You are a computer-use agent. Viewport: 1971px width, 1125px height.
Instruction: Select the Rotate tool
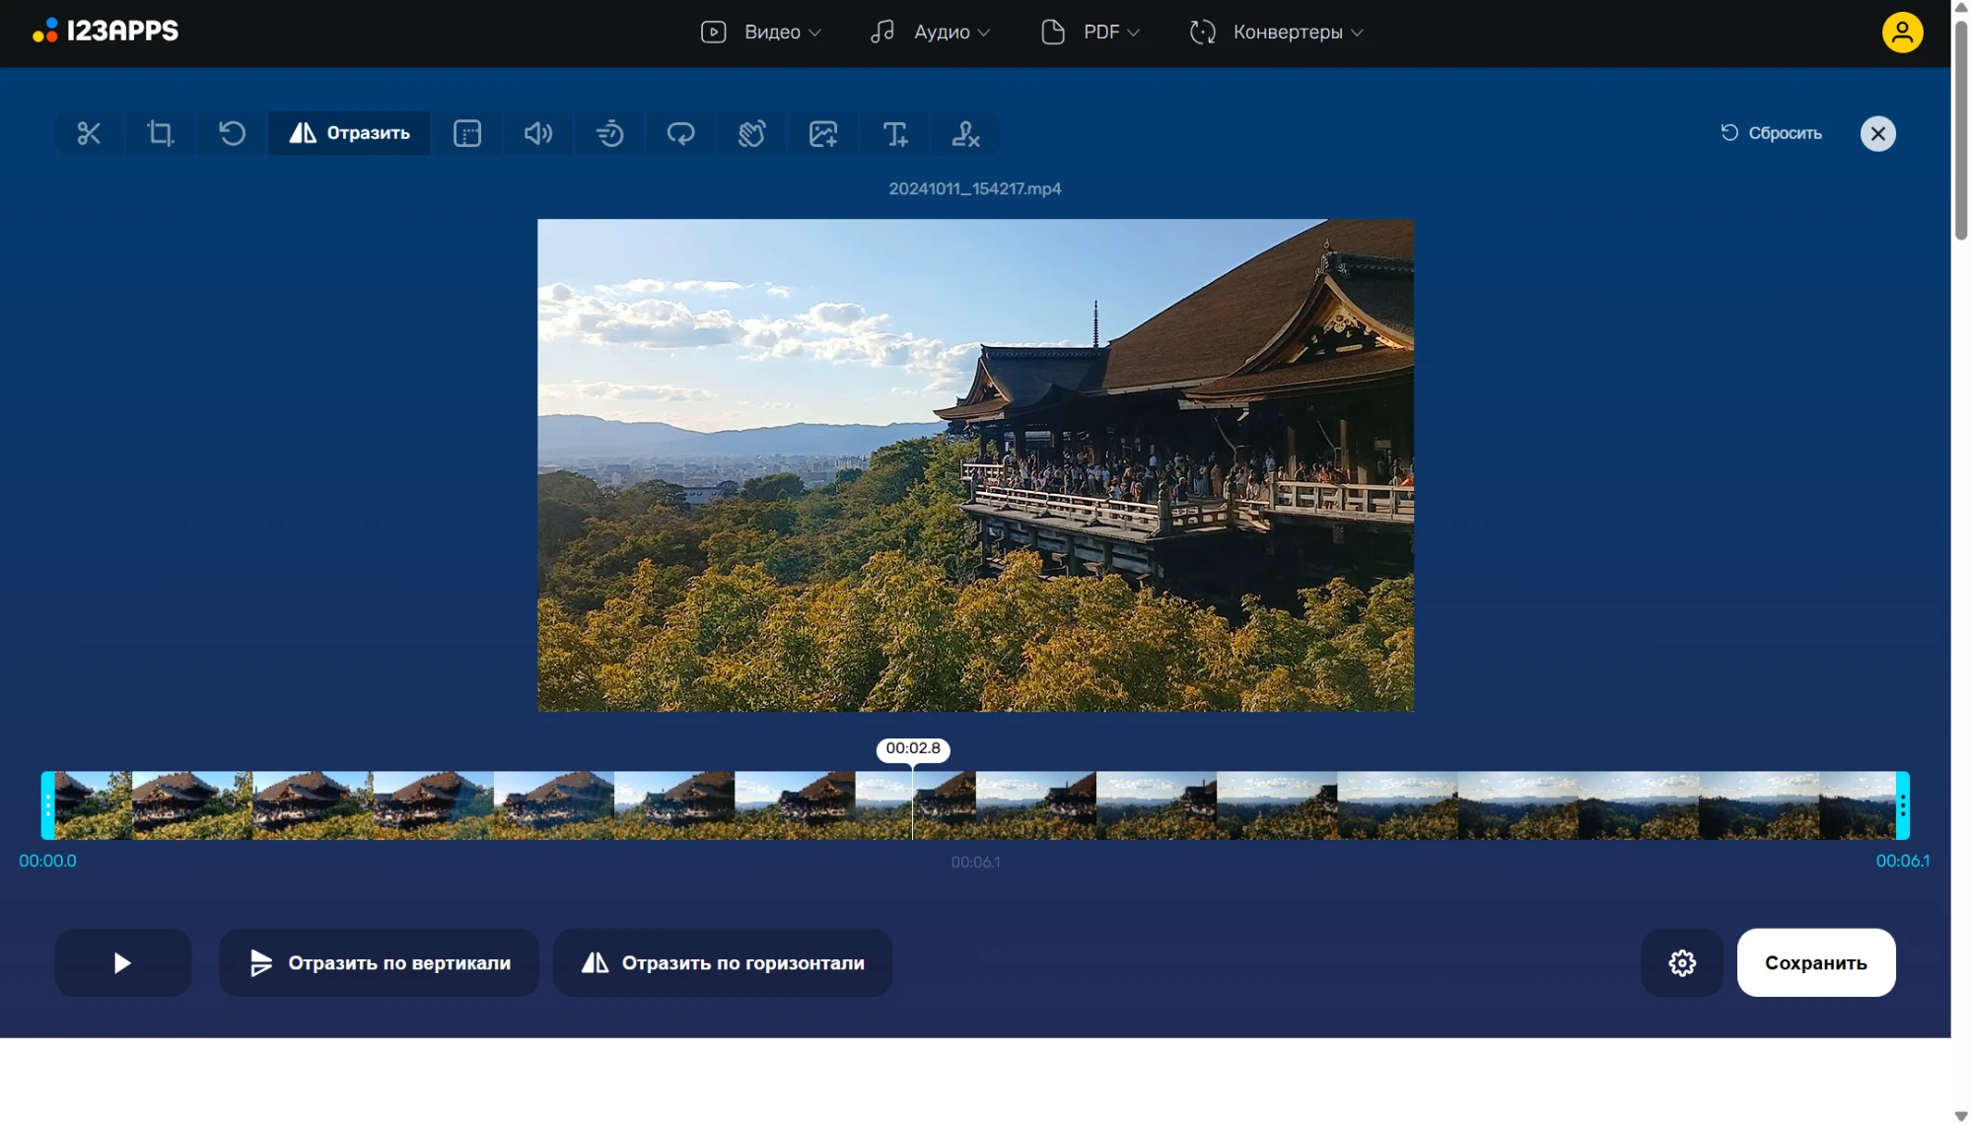(232, 133)
